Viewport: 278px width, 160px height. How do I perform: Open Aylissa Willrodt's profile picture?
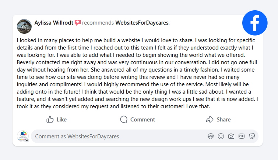click(x=24, y=26)
